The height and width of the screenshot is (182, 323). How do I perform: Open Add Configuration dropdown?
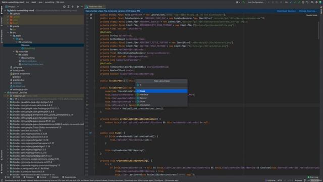256,2
